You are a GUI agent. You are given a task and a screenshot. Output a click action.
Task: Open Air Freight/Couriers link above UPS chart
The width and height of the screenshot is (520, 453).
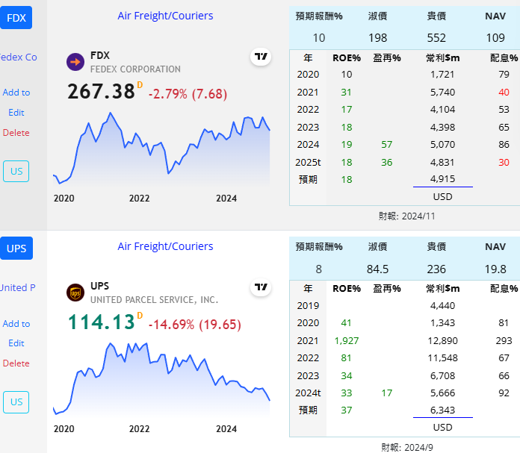point(165,246)
